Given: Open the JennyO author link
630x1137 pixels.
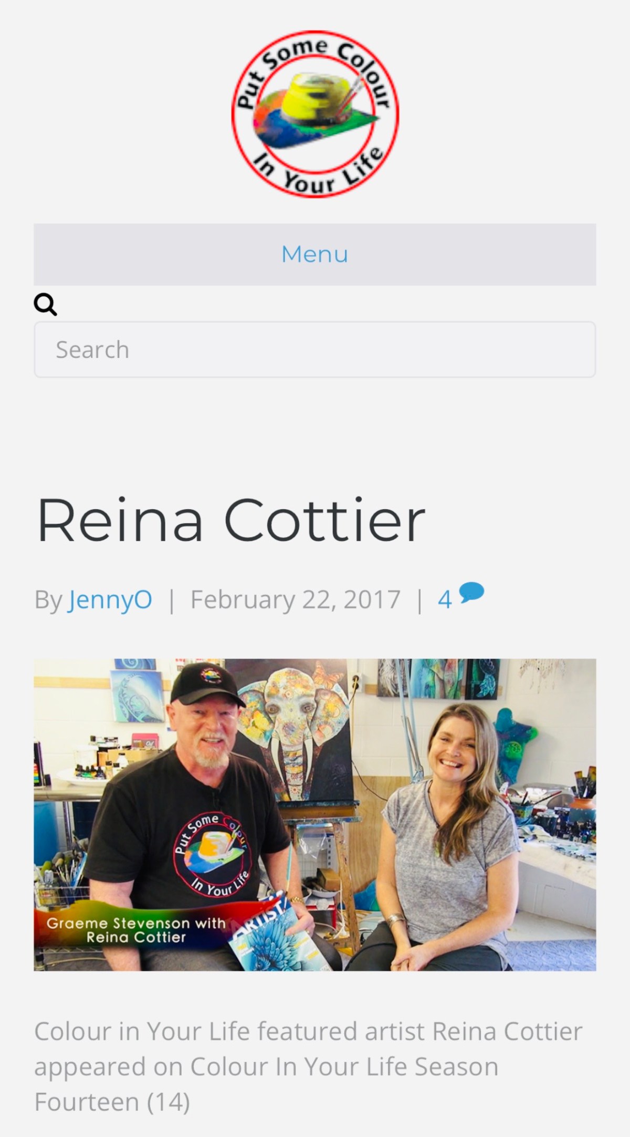Looking at the screenshot, I should [x=110, y=599].
